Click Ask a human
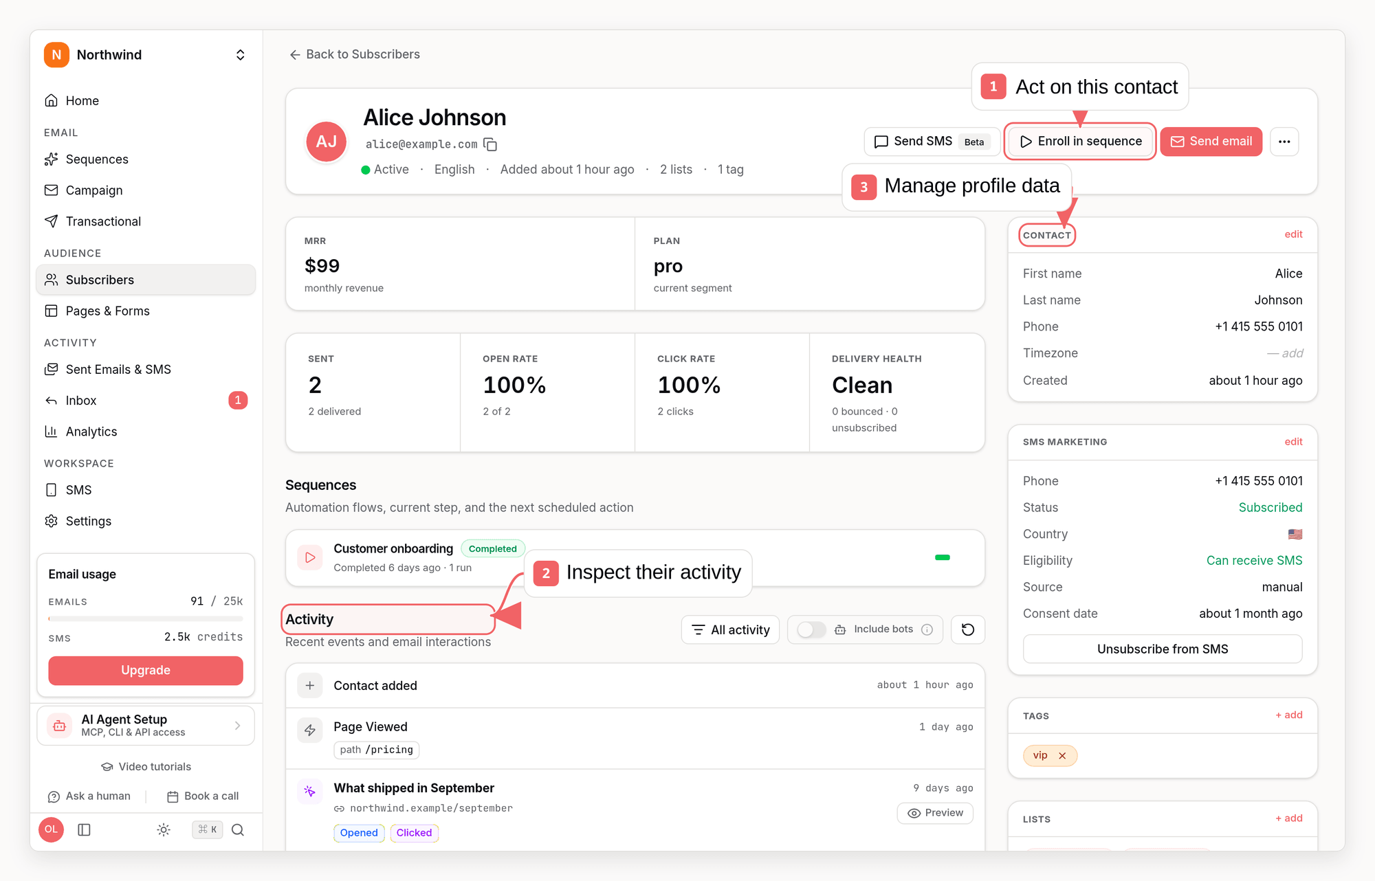 click(x=89, y=796)
